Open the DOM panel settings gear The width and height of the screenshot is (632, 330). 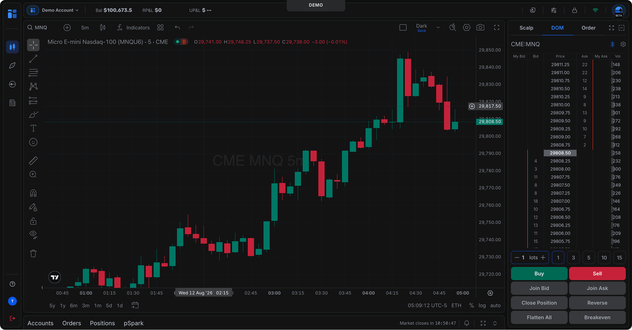click(x=623, y=44)
